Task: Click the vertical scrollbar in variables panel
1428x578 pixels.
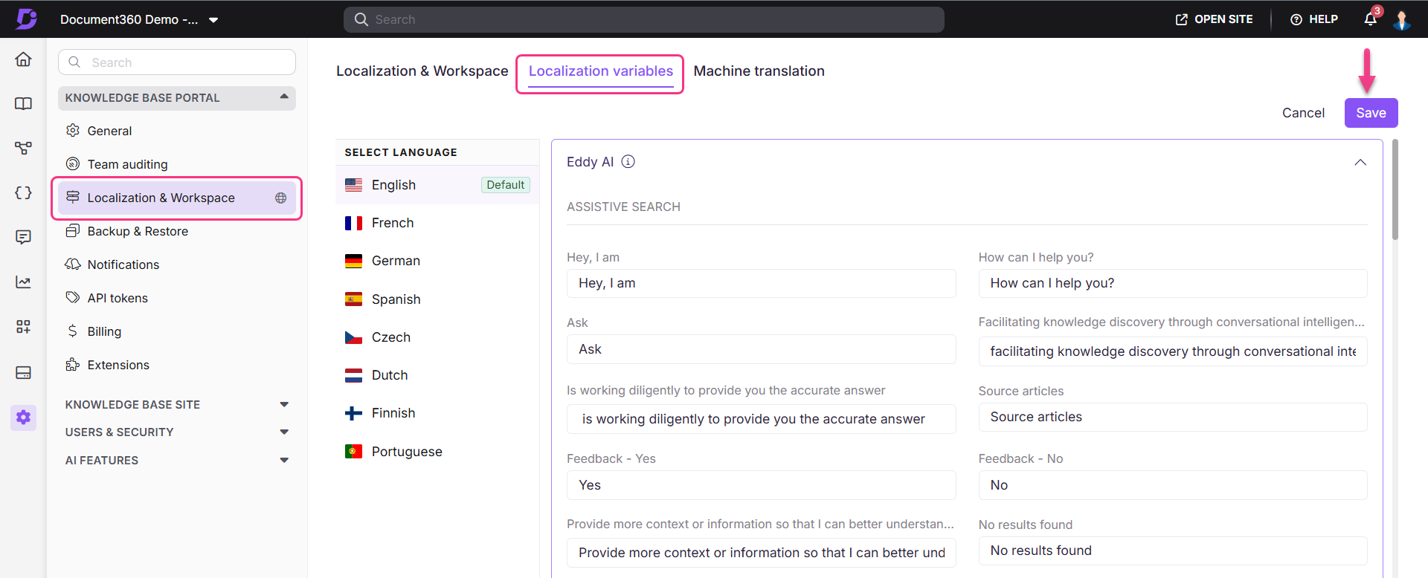Action: coord(1395,193)
